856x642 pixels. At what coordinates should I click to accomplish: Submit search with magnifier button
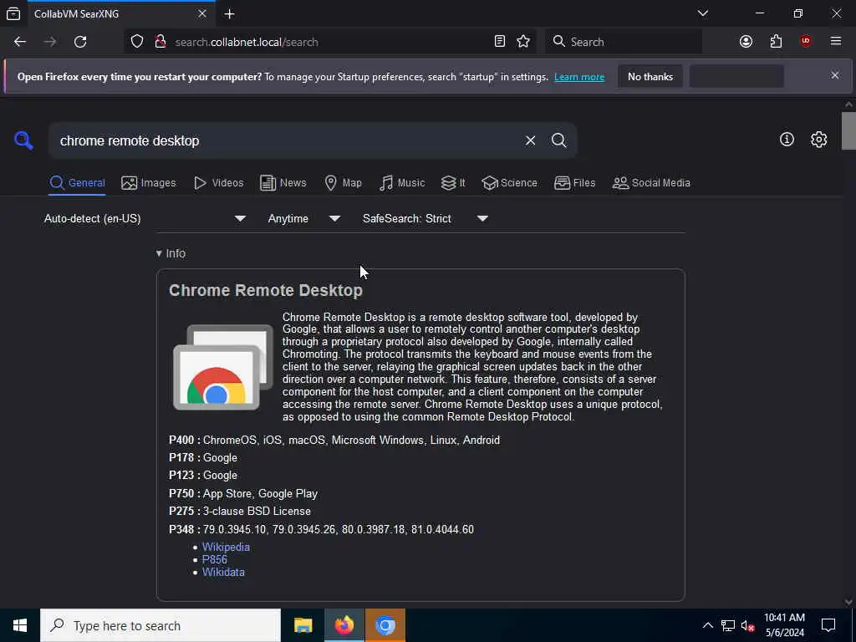pos(558,140)
